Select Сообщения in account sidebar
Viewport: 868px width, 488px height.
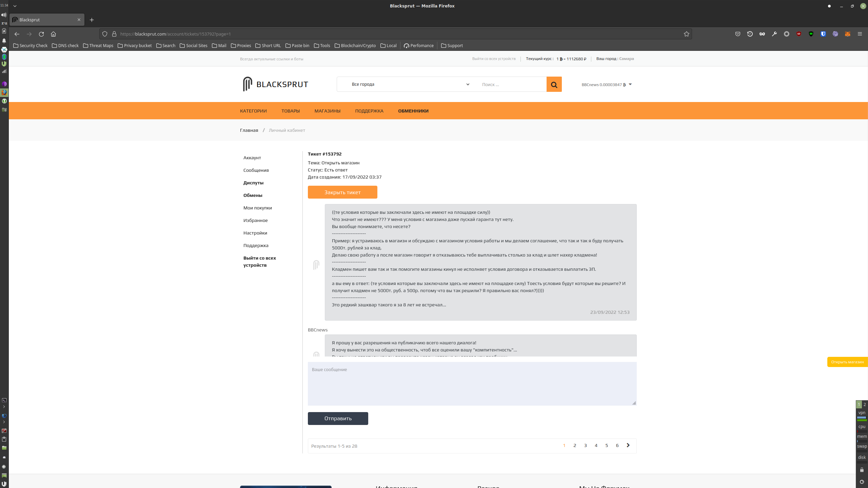256,170
